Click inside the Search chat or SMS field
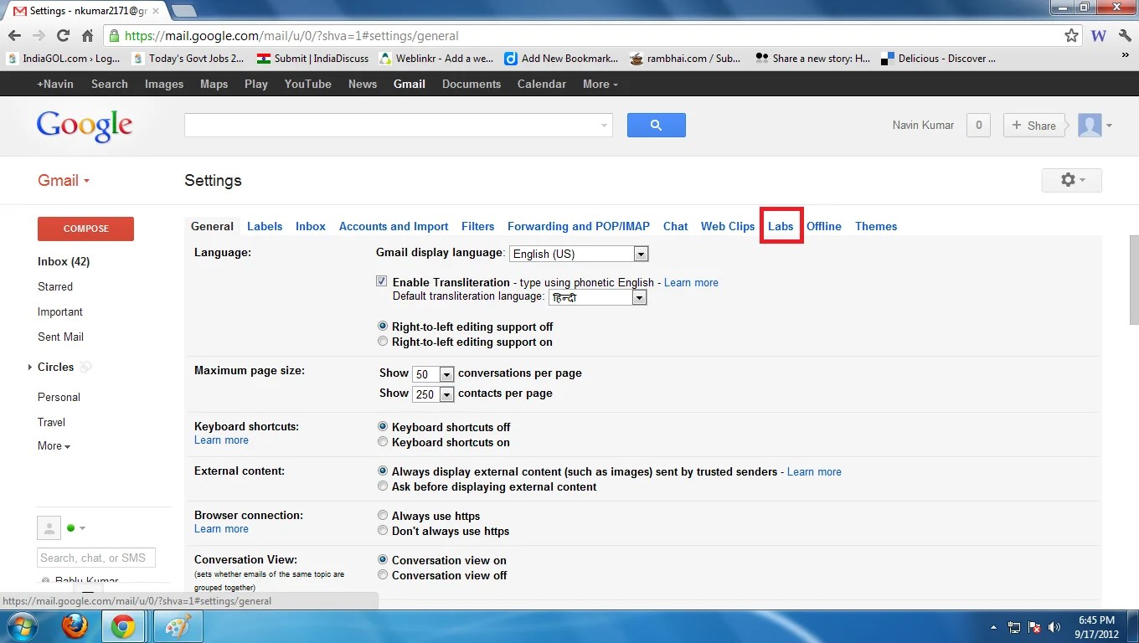Image resolution: width=1139 pixels, height=643 pixels. [95, 557]
